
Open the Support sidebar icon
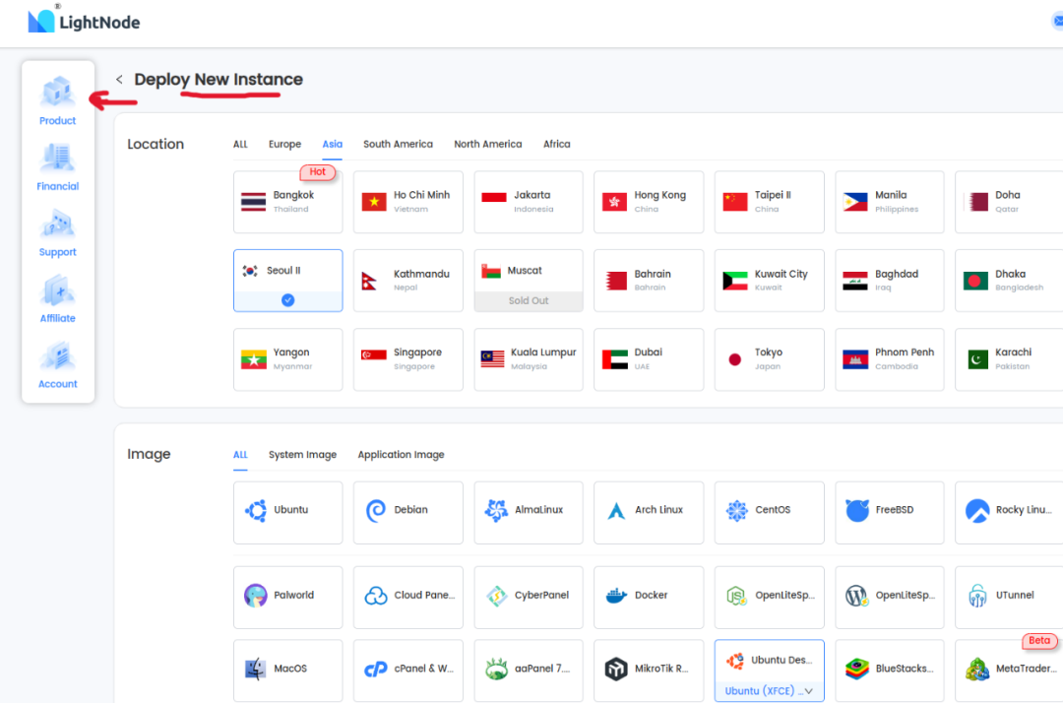point(57,232)
